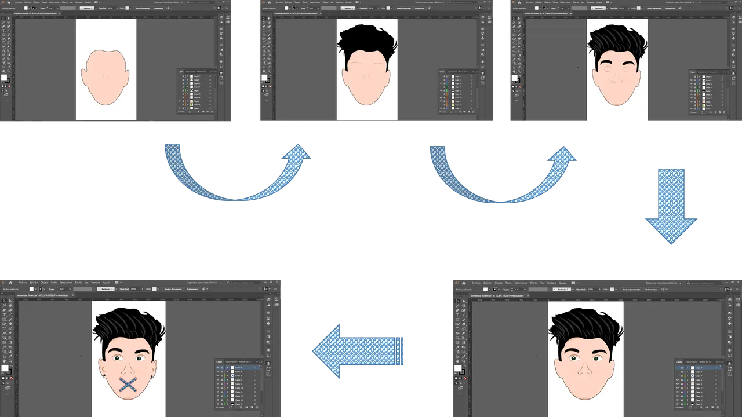Click Preferencias in no-tape face window
This screenshot has width=742, height=417.
point(651,290)
